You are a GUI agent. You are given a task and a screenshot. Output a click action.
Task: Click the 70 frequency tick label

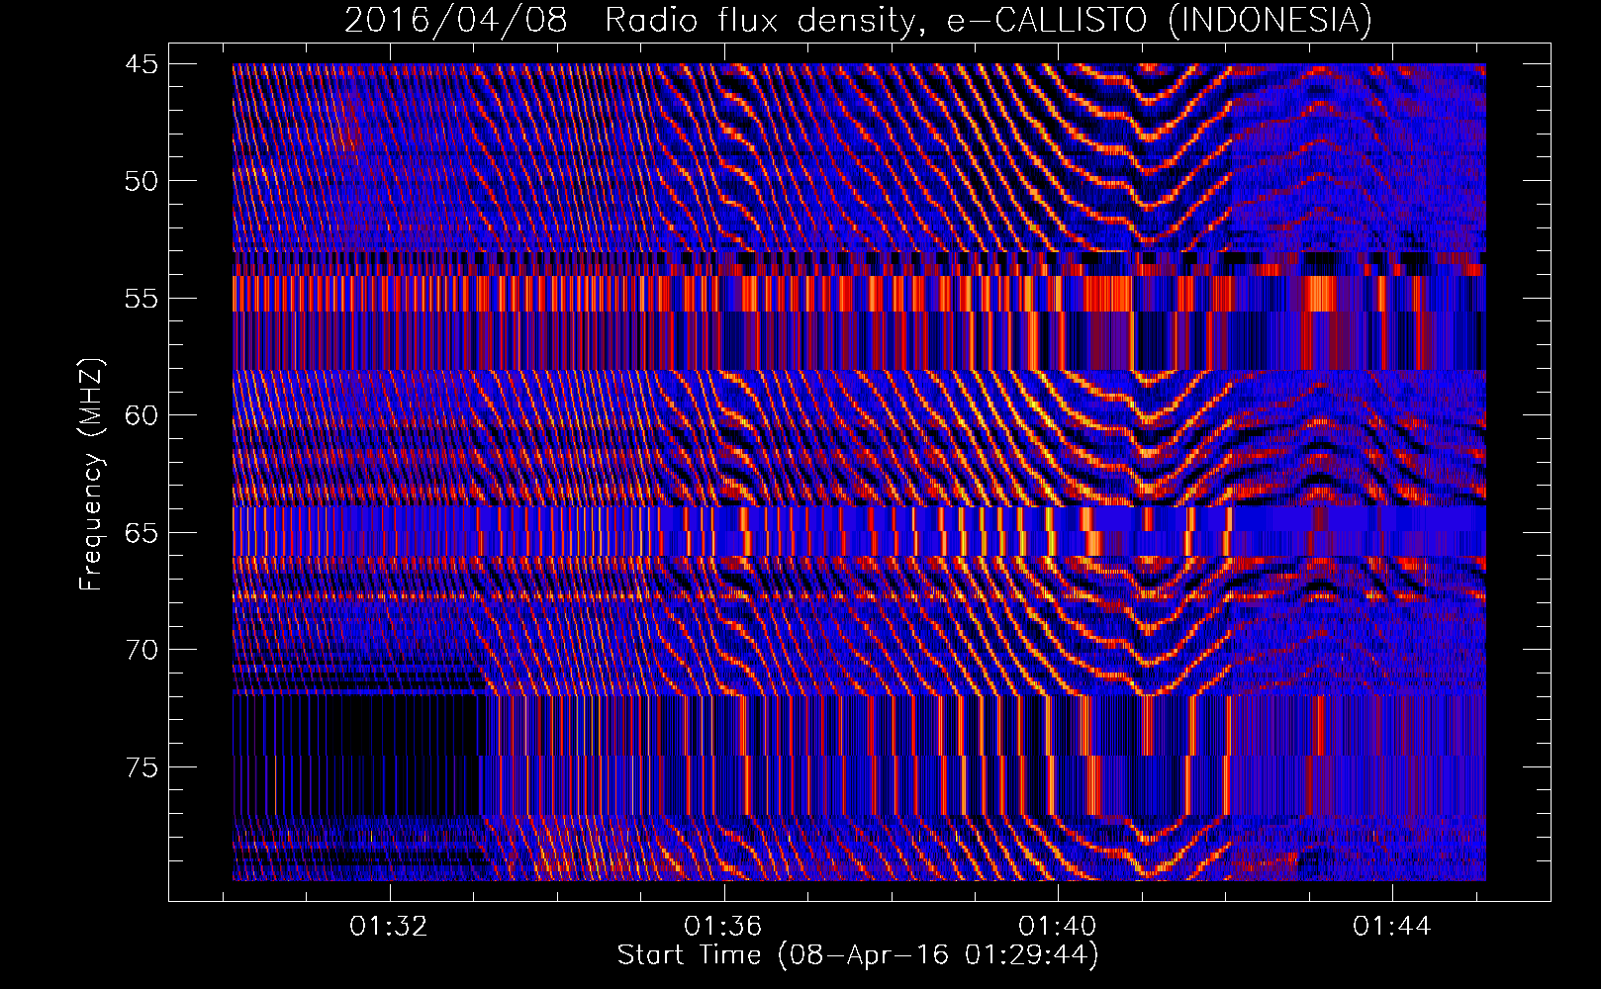[141, 650]
